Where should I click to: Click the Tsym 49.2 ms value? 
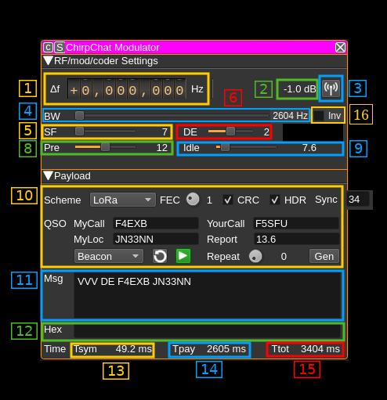(x=133, y=349)
